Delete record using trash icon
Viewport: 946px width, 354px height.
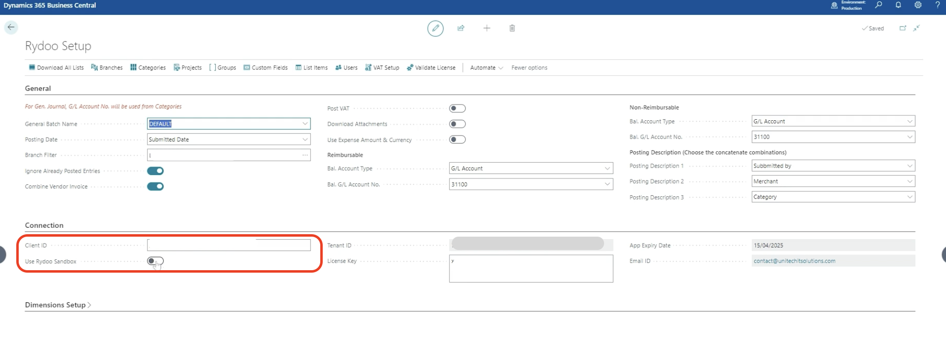(x=512, y=28)
